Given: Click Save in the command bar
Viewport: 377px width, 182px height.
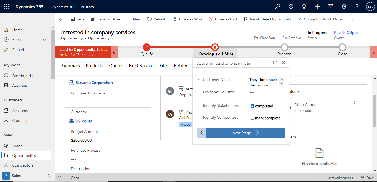Looking at the screenshot, I should [78, 19].
